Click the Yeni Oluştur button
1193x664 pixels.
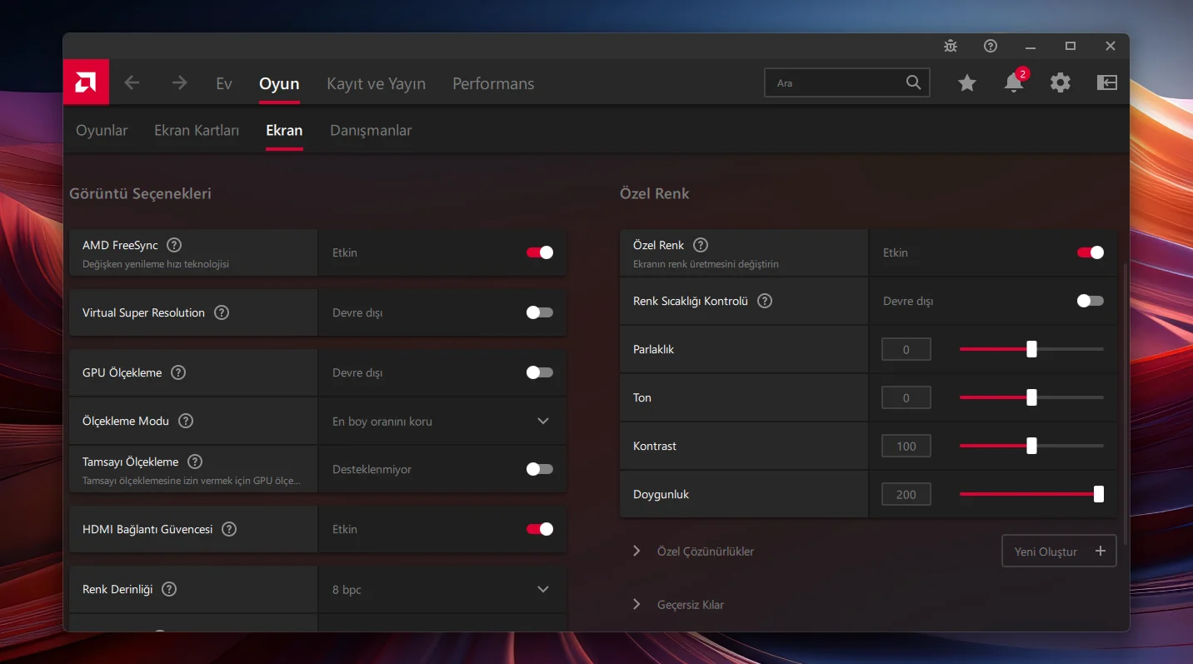tap(1058, 552)
